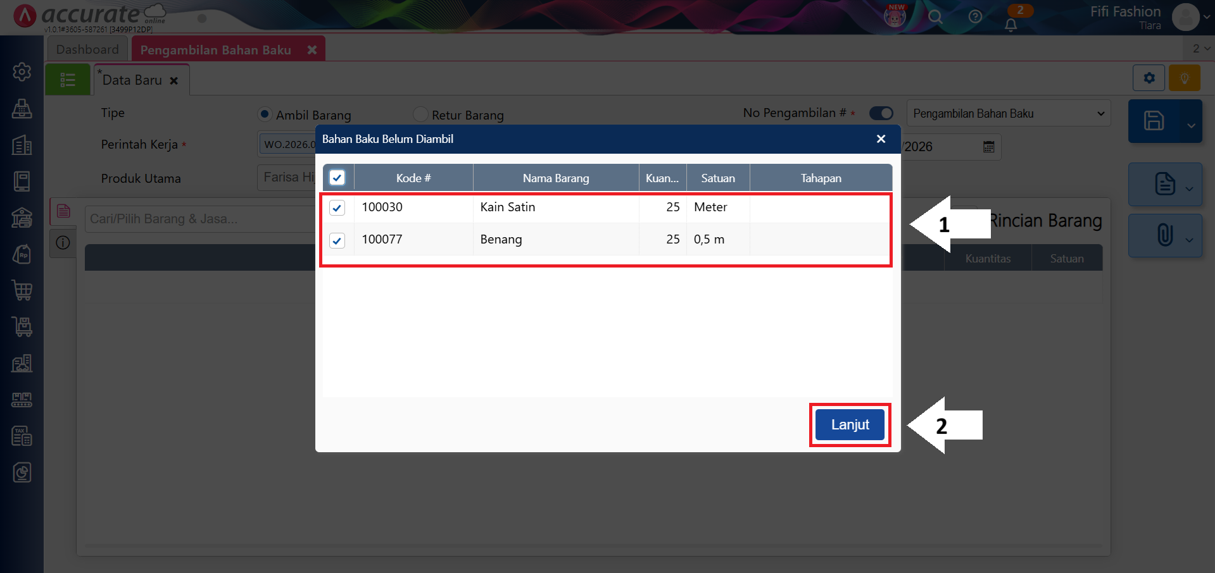Open the shopping cart sidebar icon
1215x573 pixels.
[x=22, y=290]
